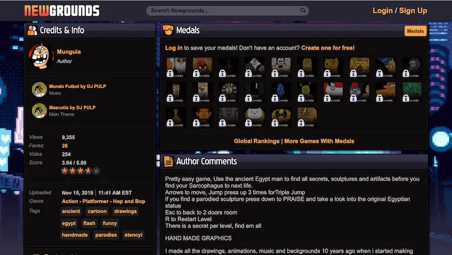
Task: Select the red and white Pokeball medal
Action: pos(333,92)
